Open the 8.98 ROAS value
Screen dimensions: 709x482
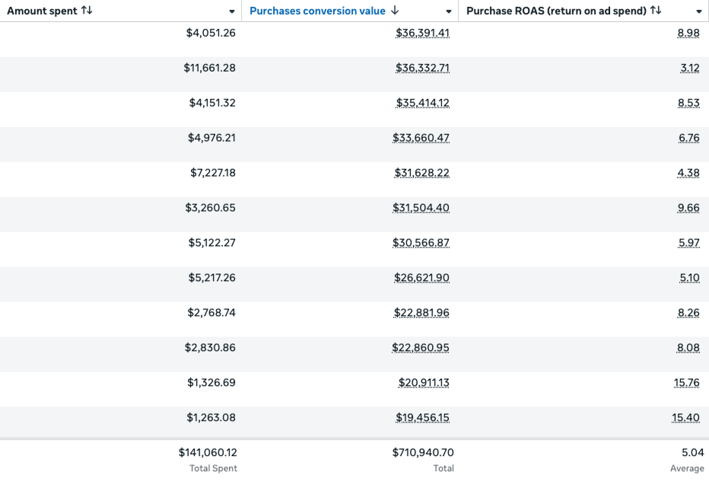(x=688, y=33)
